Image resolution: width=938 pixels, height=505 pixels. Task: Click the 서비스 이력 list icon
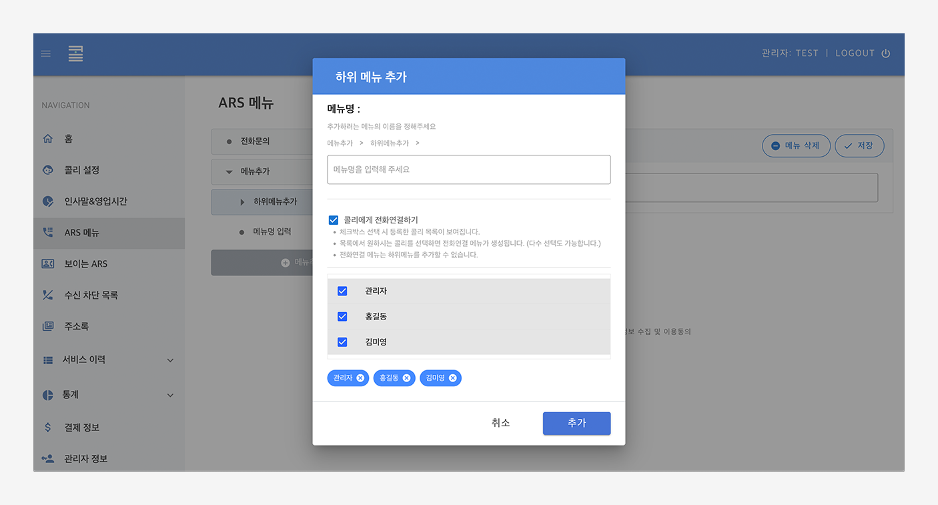47,360
